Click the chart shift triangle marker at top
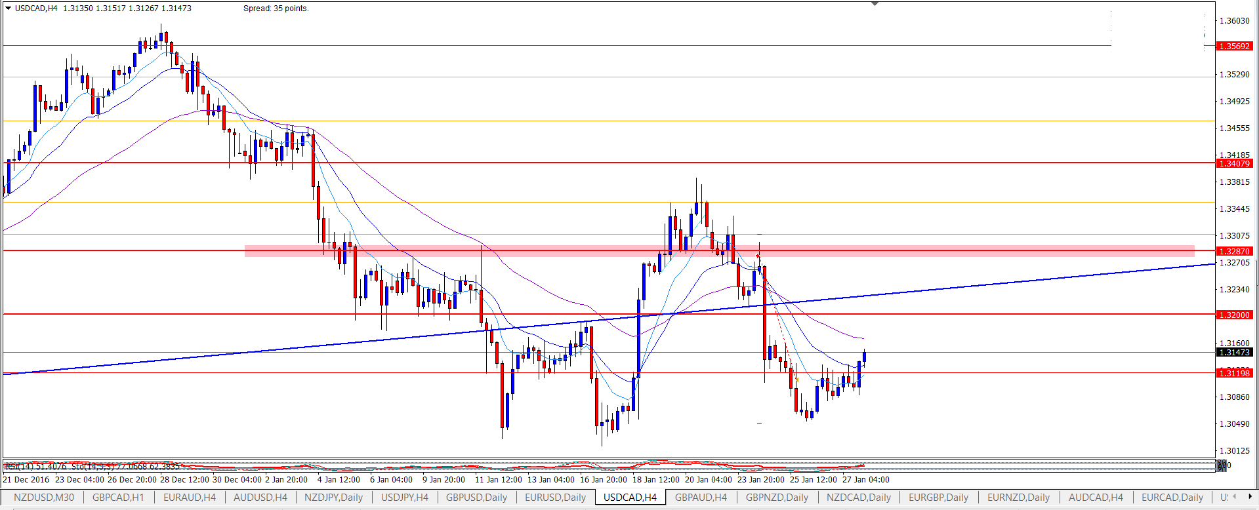 pyautogui.click(x=875, y=4)
